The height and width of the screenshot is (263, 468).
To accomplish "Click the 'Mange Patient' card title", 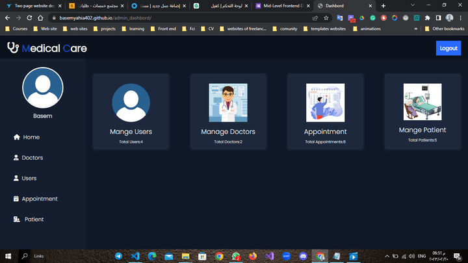I will click(422, 130).
